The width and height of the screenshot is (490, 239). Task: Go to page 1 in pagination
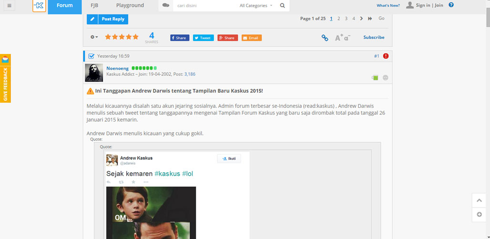coord(331,19)
